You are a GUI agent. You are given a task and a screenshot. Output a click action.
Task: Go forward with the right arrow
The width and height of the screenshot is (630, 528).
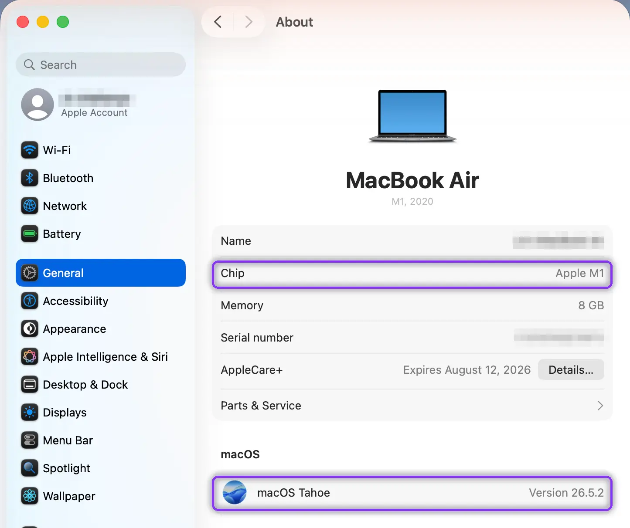click(x=249, y=22)
